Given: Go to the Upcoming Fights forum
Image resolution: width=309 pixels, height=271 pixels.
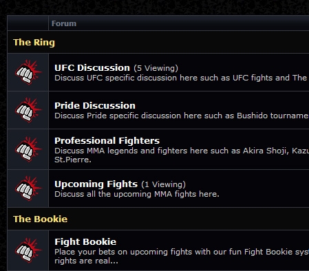Looking at the screenshot, I should [96, 184].
